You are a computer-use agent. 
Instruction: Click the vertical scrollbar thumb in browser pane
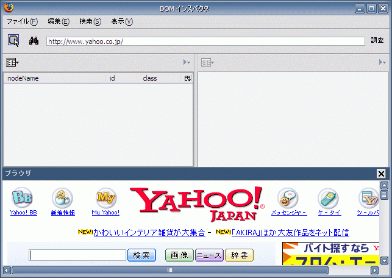click(384, 195)
